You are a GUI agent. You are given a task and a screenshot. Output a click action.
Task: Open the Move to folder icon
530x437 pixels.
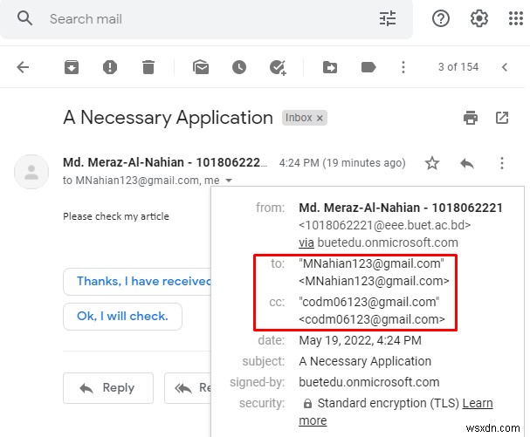(x=330, y=67)
